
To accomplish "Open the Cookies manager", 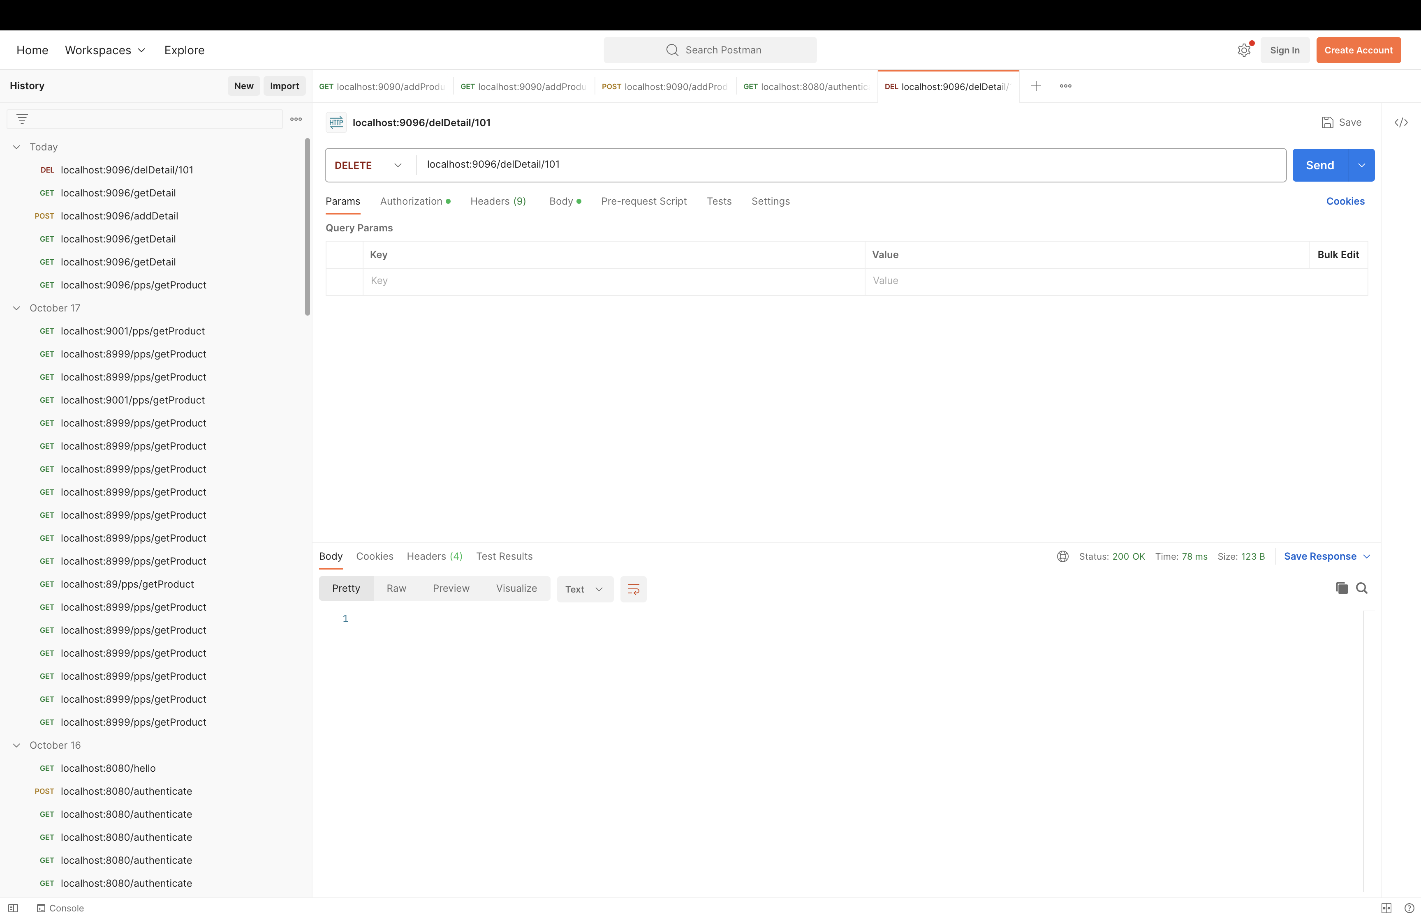I will (x=1345, y=201).
